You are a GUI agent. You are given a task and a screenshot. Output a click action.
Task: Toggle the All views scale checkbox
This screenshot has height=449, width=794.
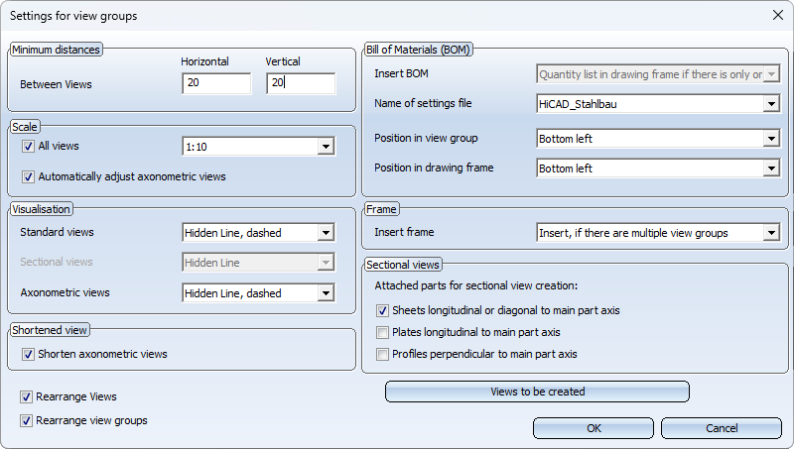(x=28, y=147)
